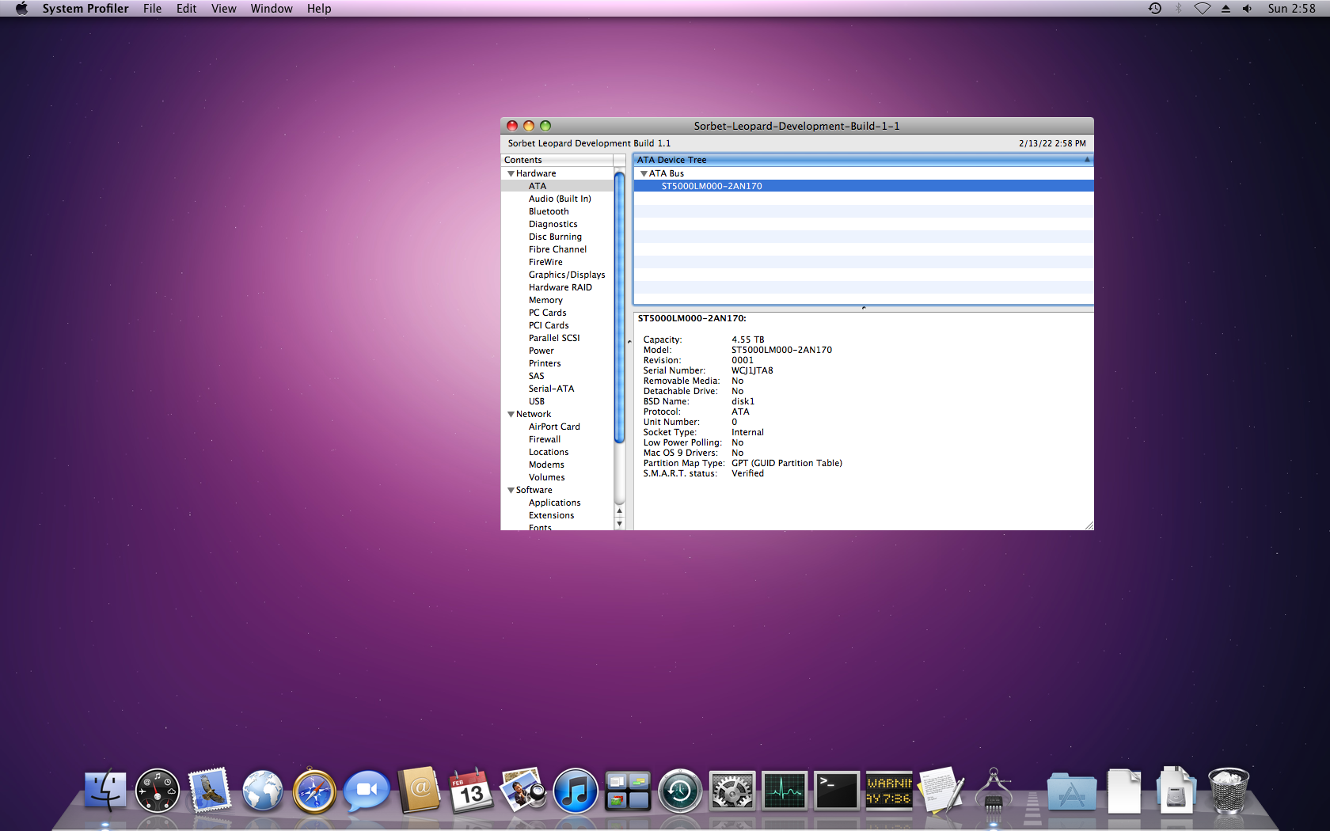Click Time Machine status menu icon
Viewport: 1330px width, 831px height.
coord(1155,9)
